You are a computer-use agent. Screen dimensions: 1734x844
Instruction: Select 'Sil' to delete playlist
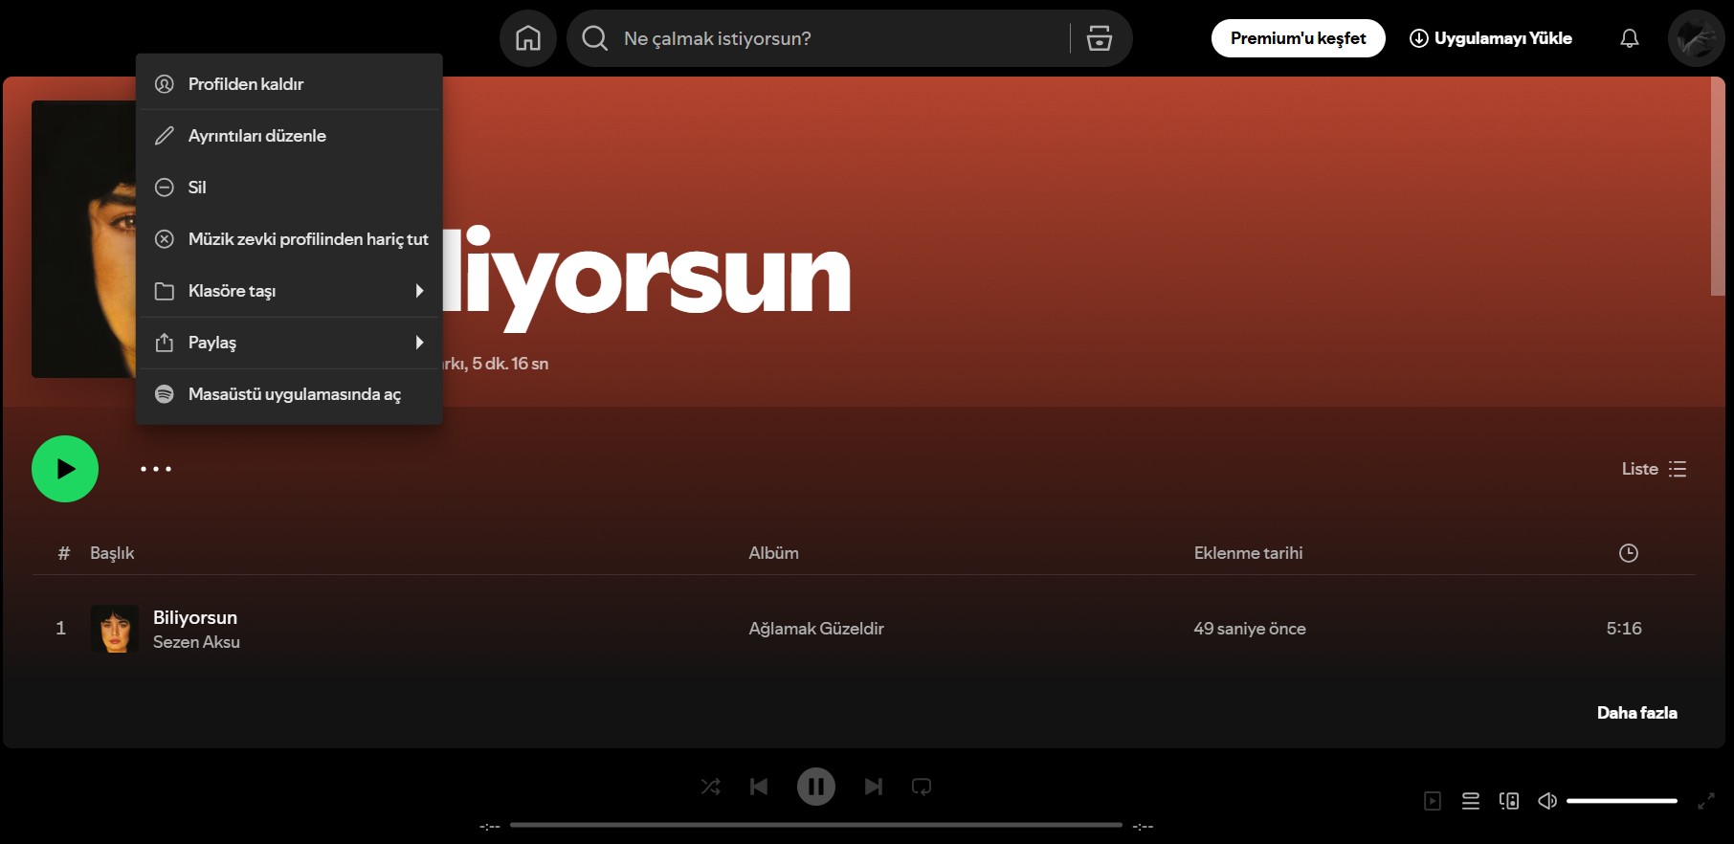289,188
